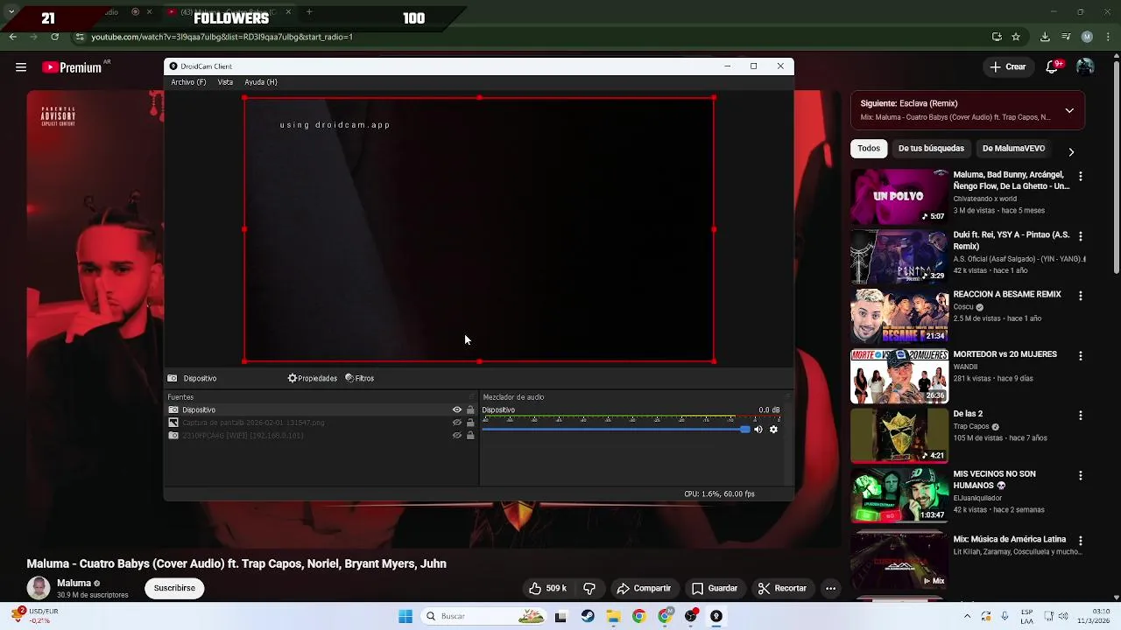Bookmark this page with the star icon
The height and width of the screenshot is (630, 1121).
coord(1016,37)
